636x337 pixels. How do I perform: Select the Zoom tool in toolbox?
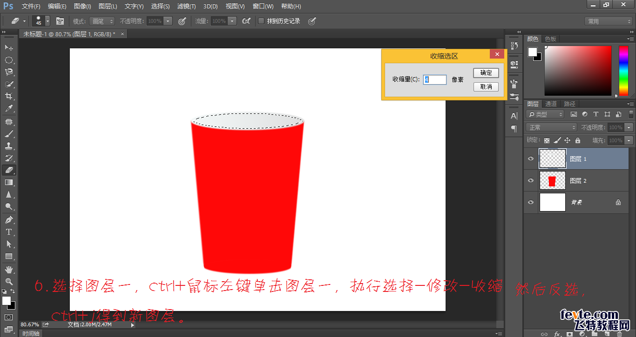click(x=8, y=281)
